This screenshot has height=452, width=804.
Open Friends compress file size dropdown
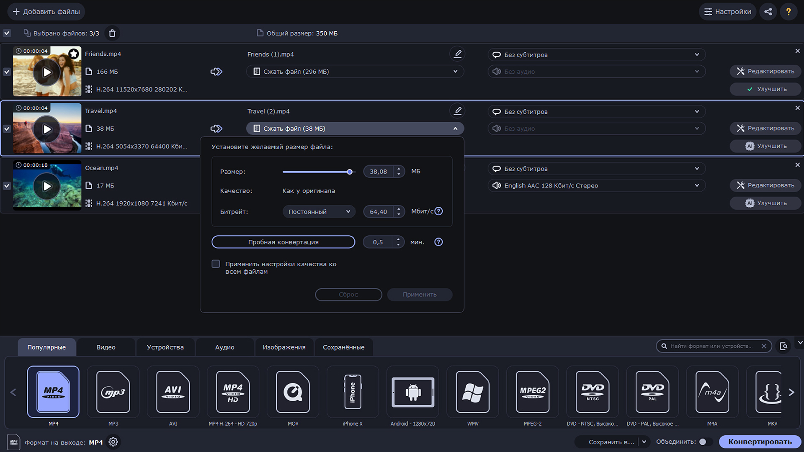click(355, 72)
